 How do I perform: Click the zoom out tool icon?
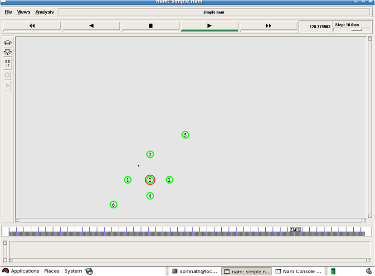[7, 52]
